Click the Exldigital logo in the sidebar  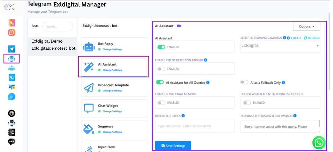coord(9,7)
